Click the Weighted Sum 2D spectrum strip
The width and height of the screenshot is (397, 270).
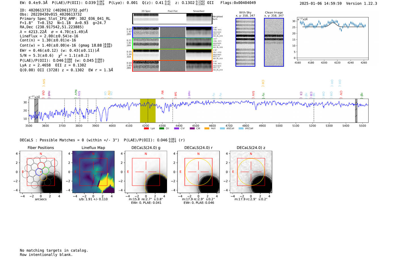172,19
